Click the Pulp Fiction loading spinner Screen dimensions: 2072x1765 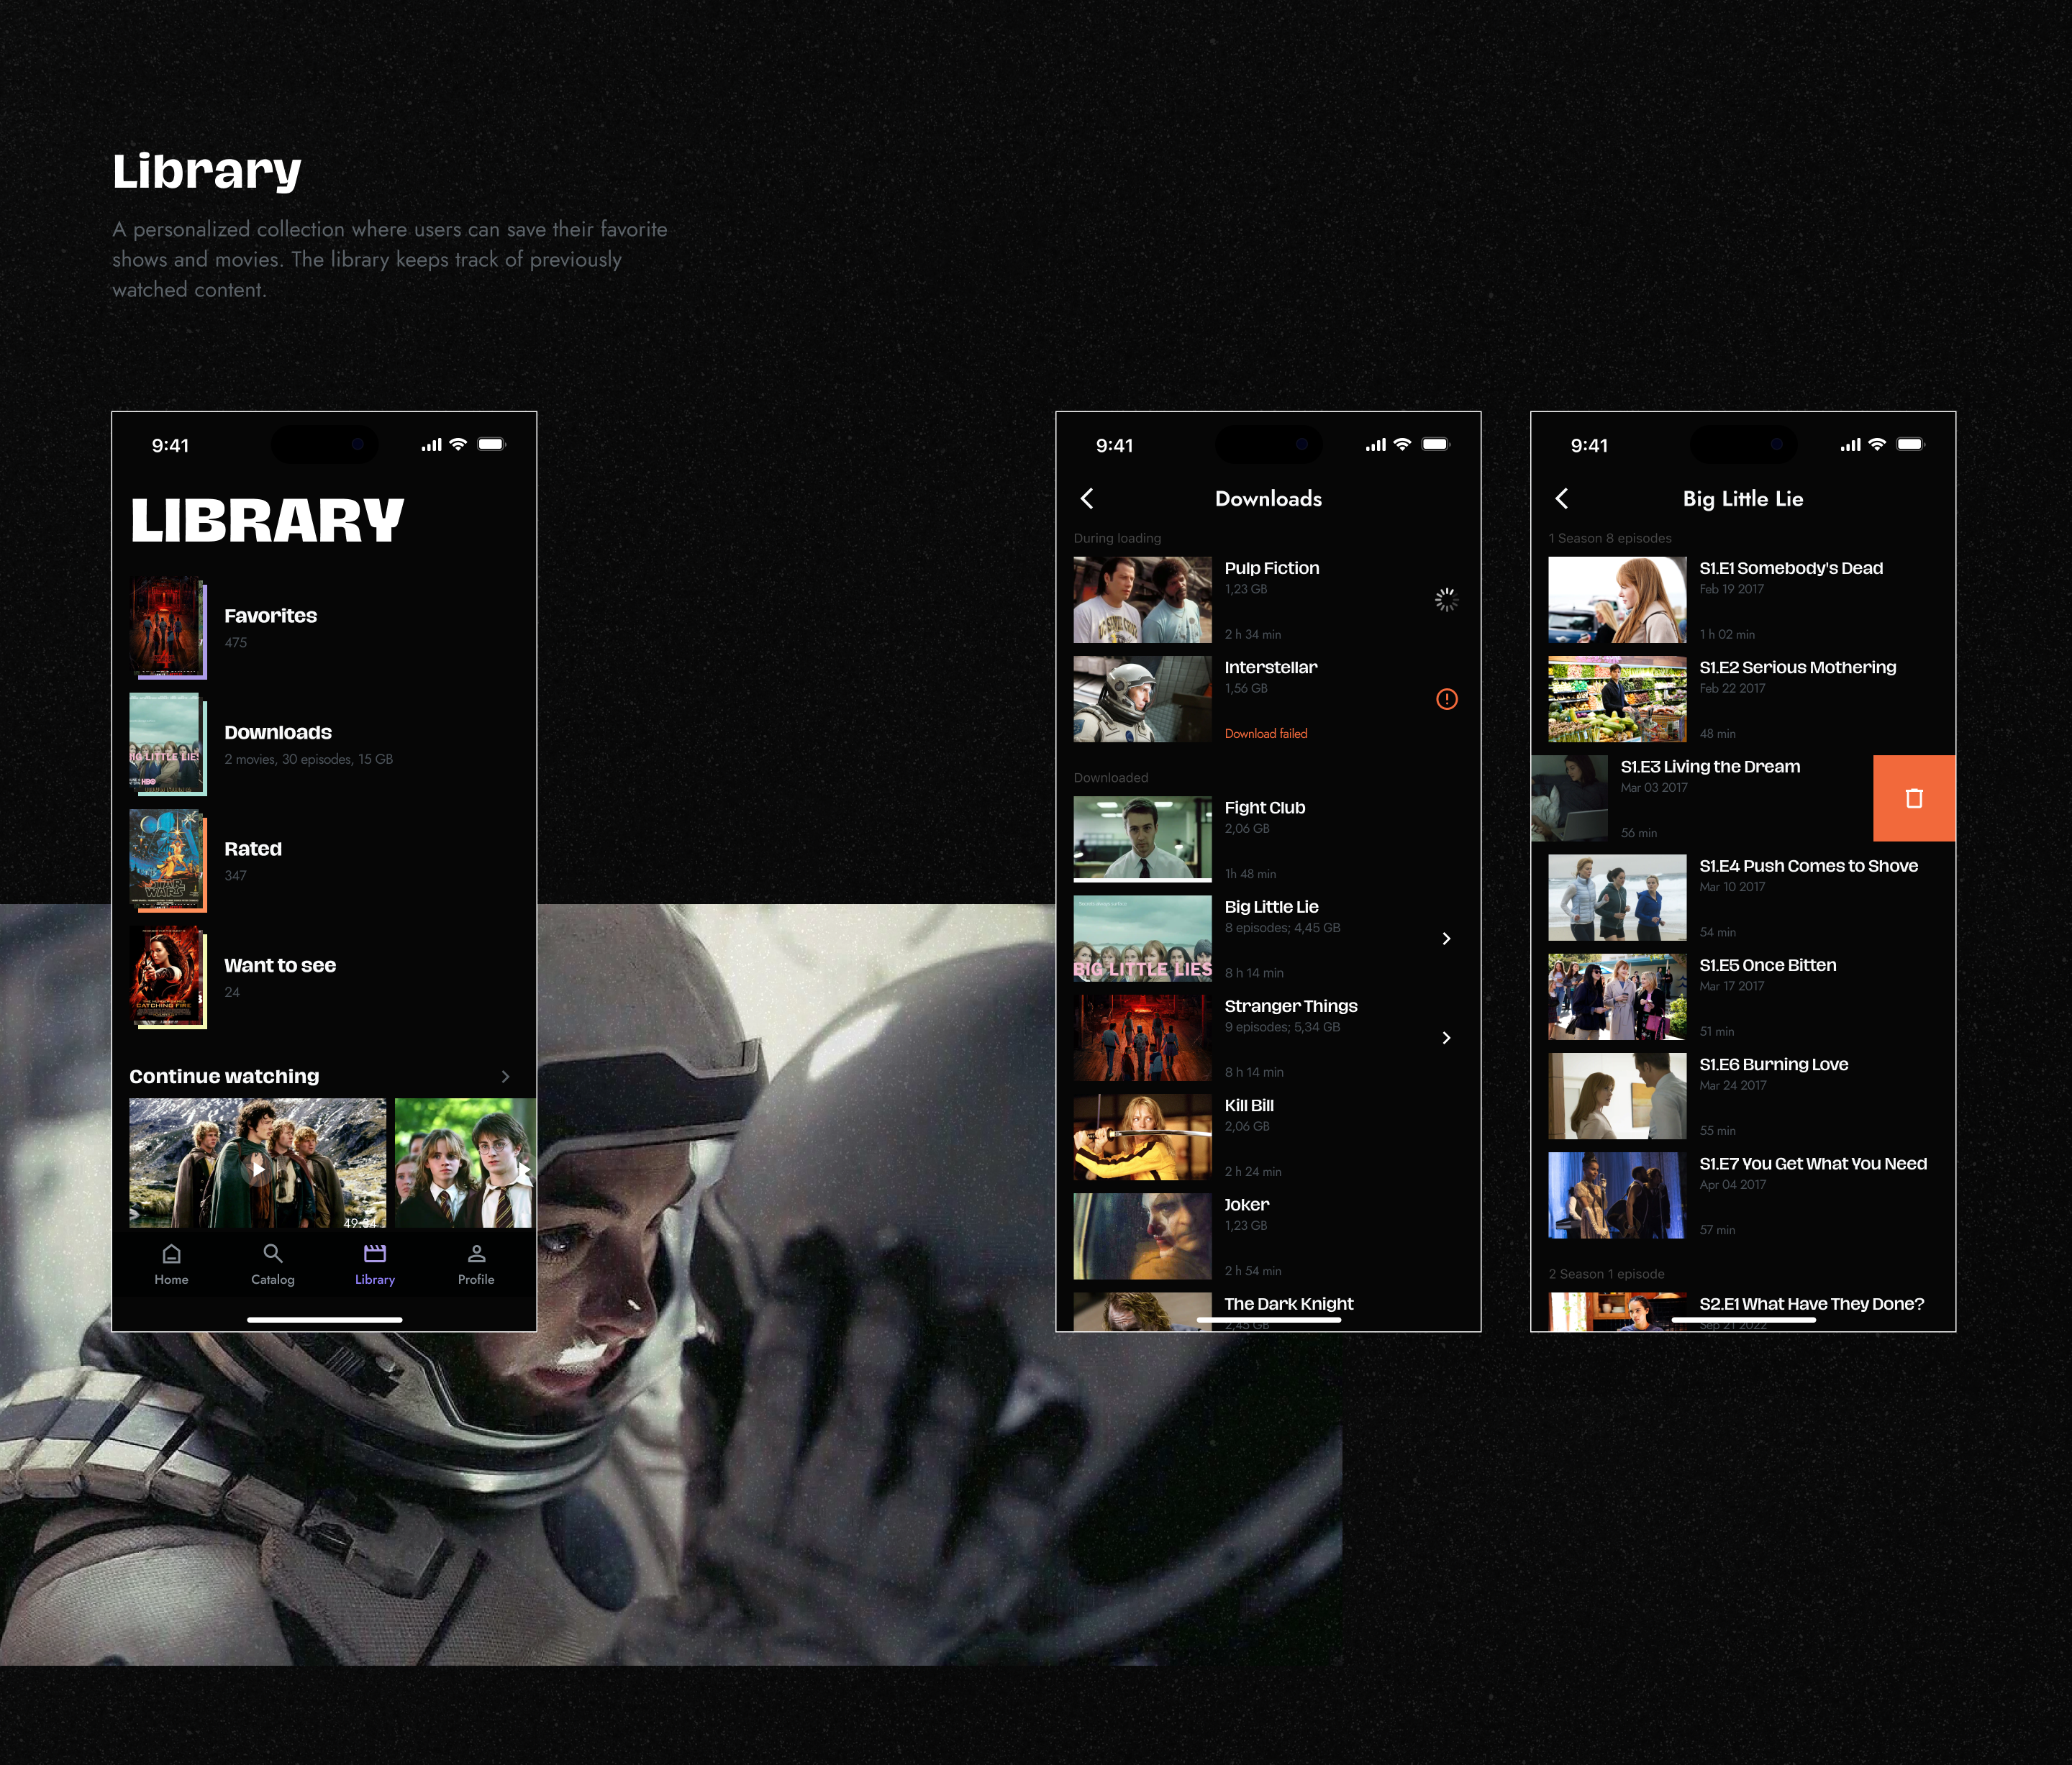pyautogui.click(x=1446, y=600)
